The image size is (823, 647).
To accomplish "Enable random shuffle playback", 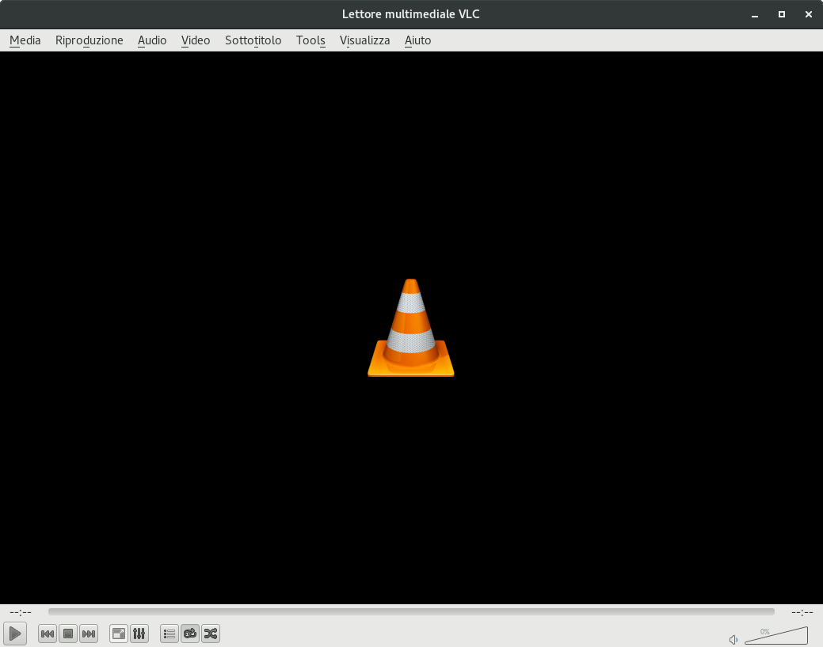I will coord(210,634).
